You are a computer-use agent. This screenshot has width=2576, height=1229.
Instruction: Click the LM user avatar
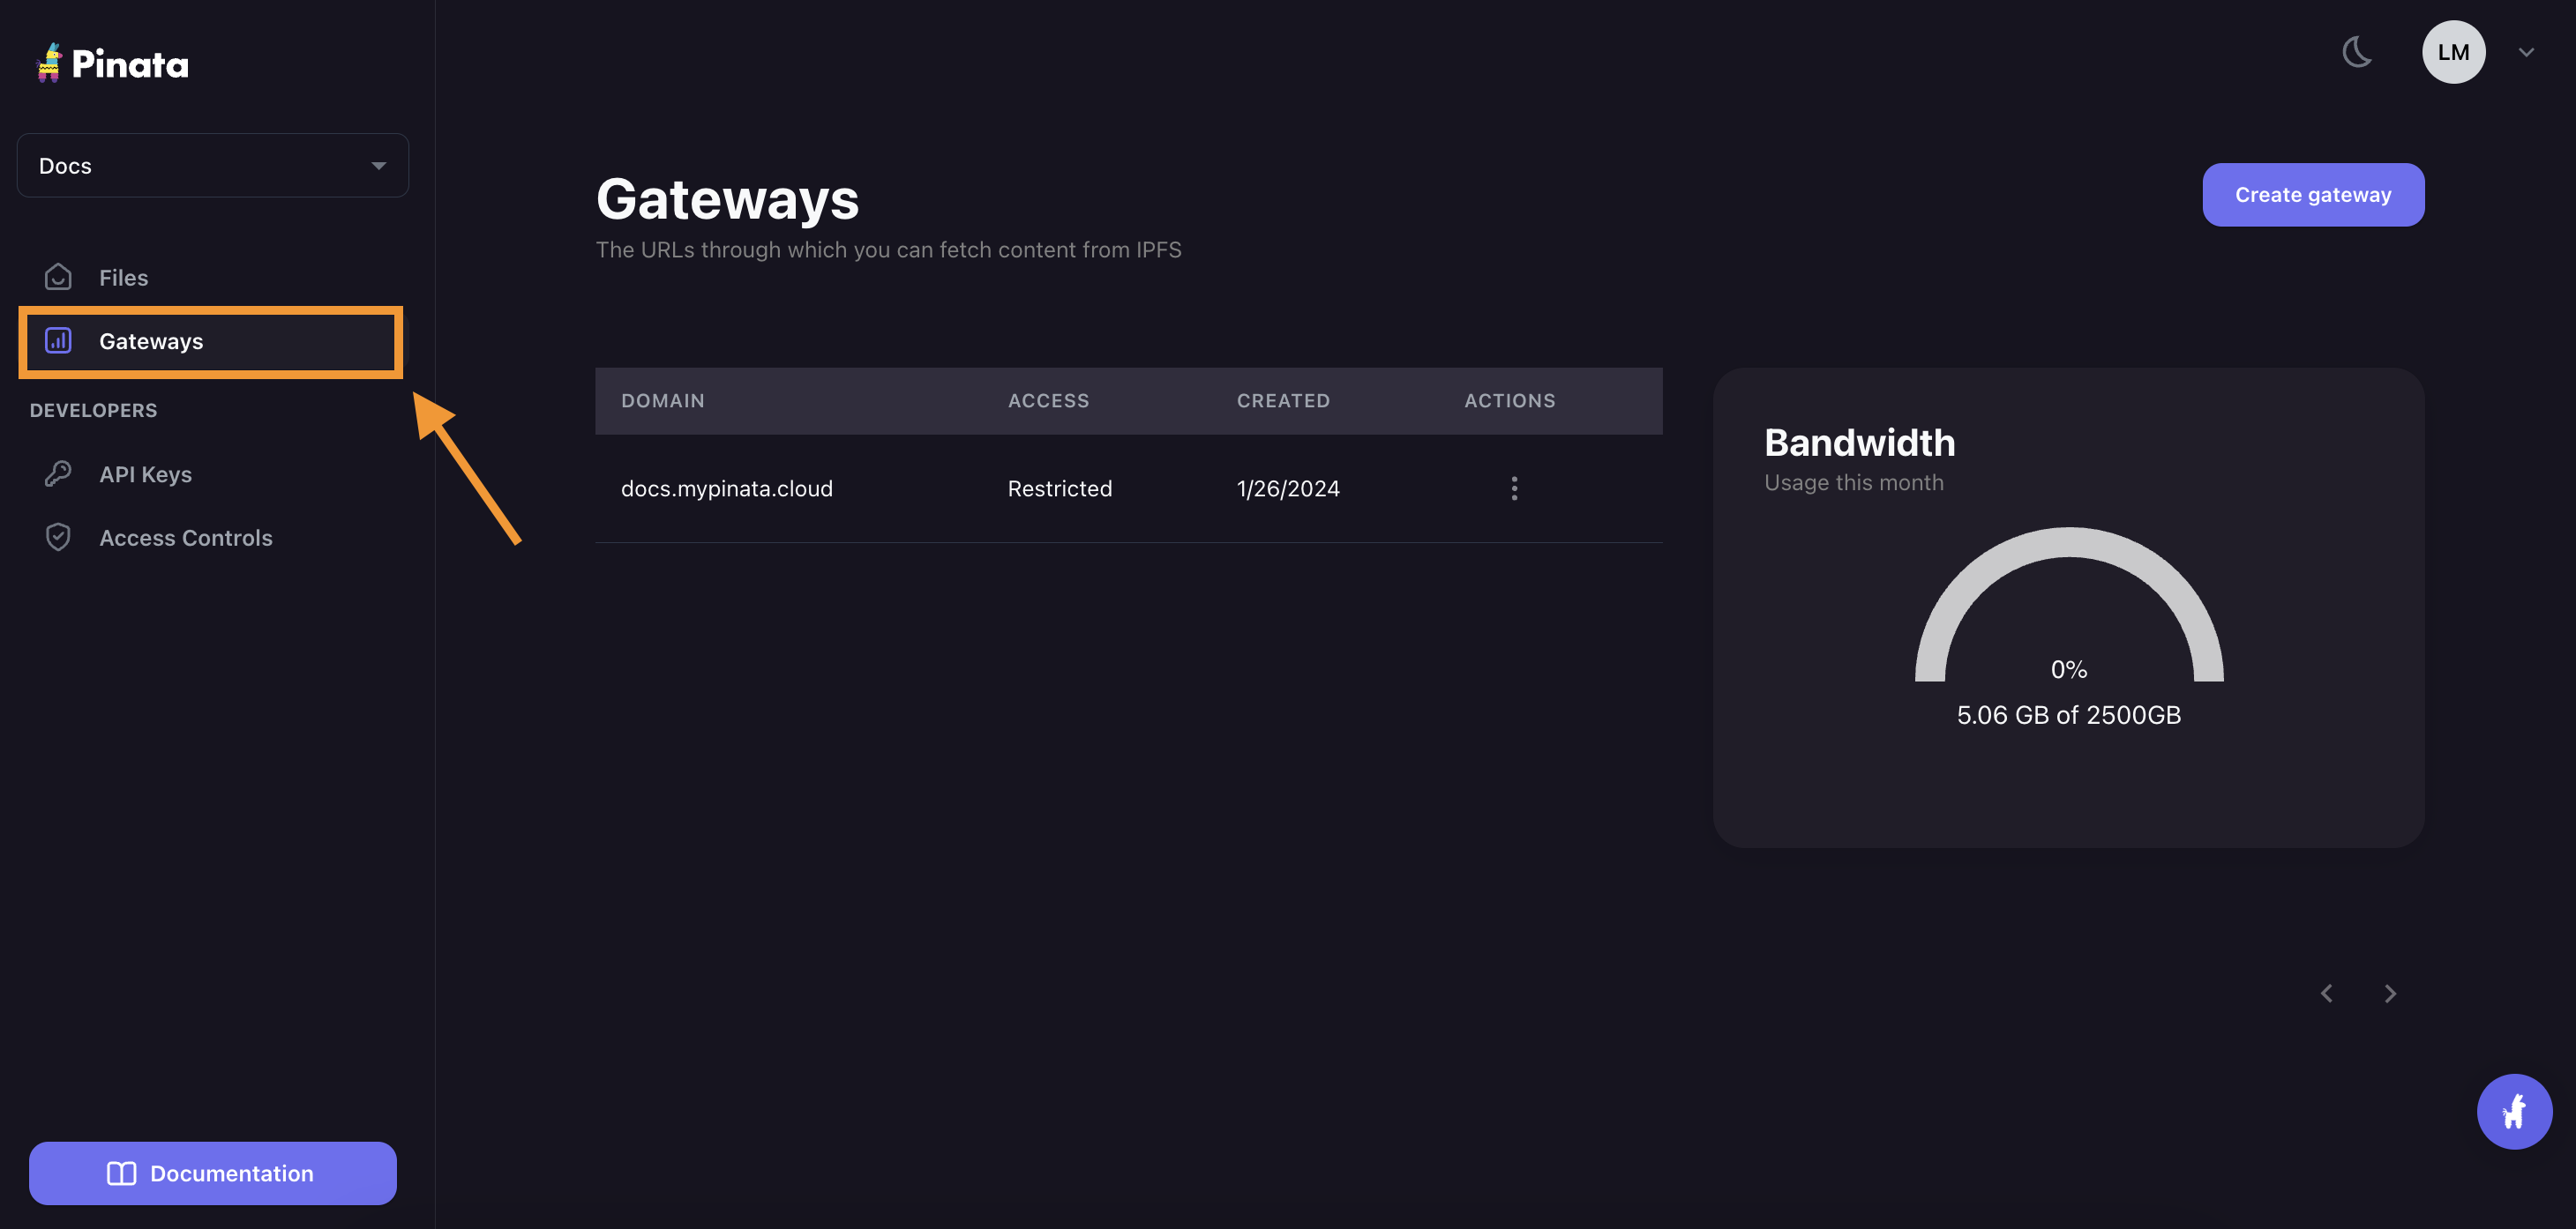click(x=2452, y=52)
